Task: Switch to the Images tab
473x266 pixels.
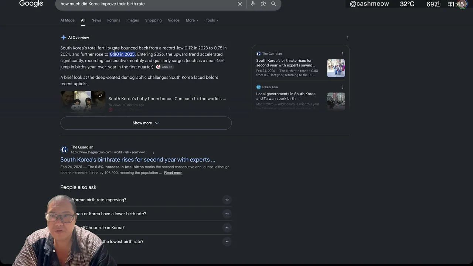Action: [x=133, y=20]
